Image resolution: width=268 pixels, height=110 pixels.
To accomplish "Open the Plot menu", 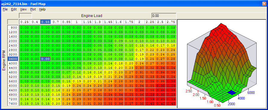I will pyautogui.click(x=33, y=9).
